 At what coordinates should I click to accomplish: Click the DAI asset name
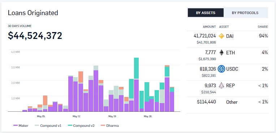pyautogui.click(x=230, y=36)
